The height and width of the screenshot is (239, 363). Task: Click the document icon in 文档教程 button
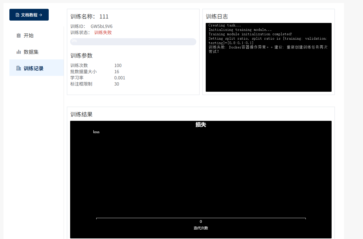[17, 15]
